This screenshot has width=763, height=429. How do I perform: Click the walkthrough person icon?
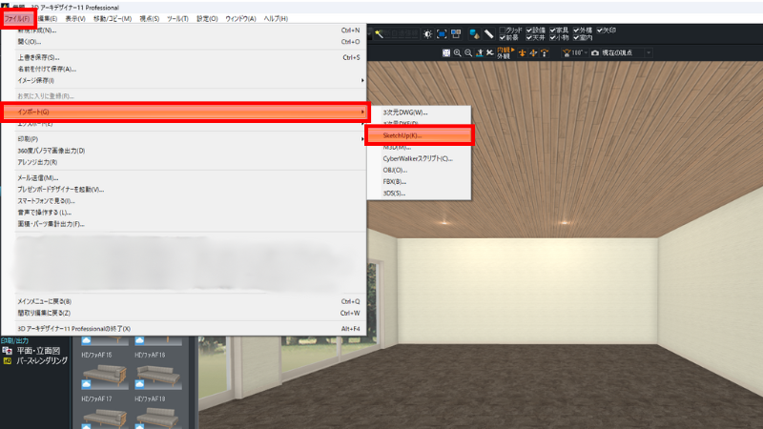480,53
